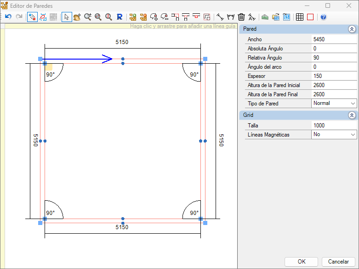
Task: Edit the Talla grid size value 1000
Action: [334, 125]
